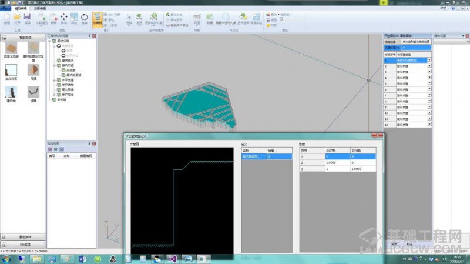The image size is (470, 264).
Task: Click the Windows Start button
Action: 7,259
